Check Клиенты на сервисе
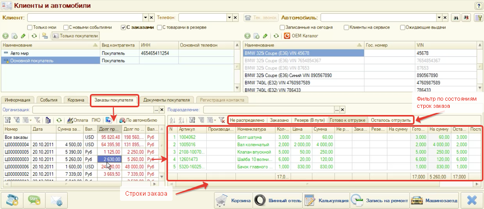This screenshot has width=484, height=209. (347, 27)
